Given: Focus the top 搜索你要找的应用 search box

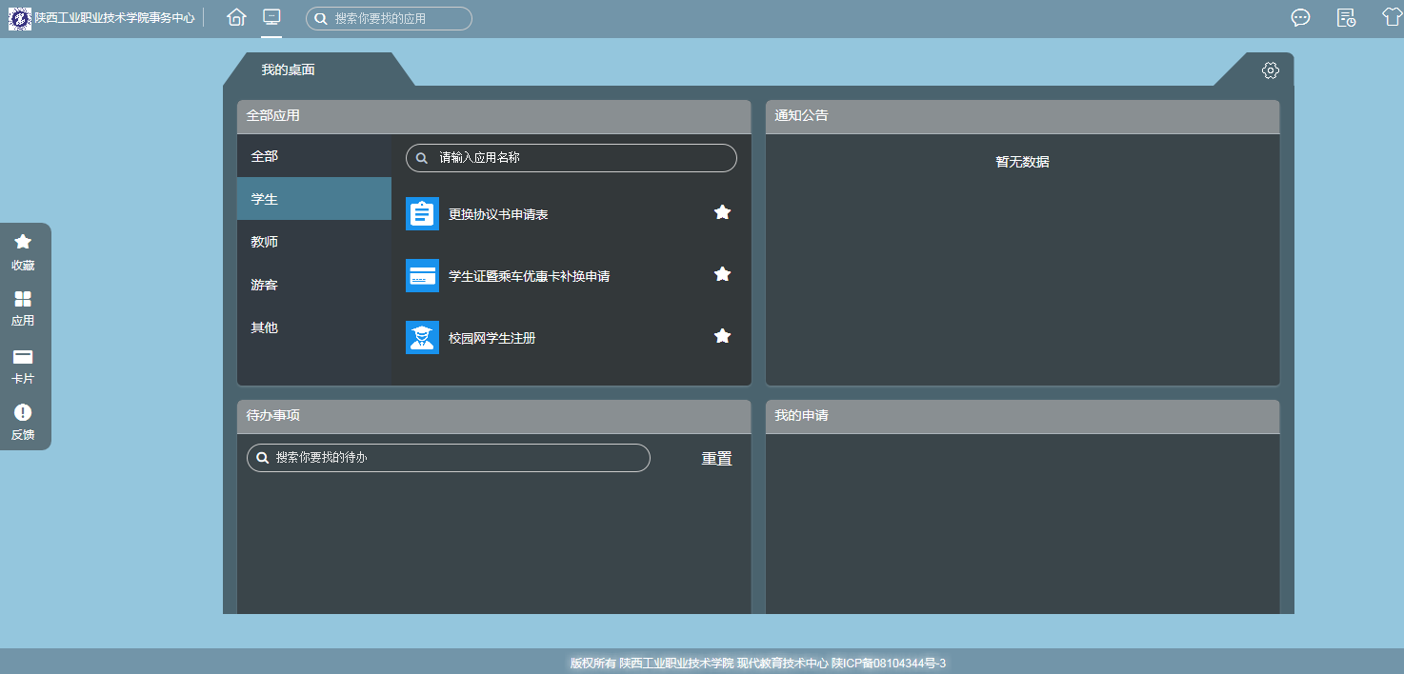Looking at the screenshot, I should click(x=389, y=18).
